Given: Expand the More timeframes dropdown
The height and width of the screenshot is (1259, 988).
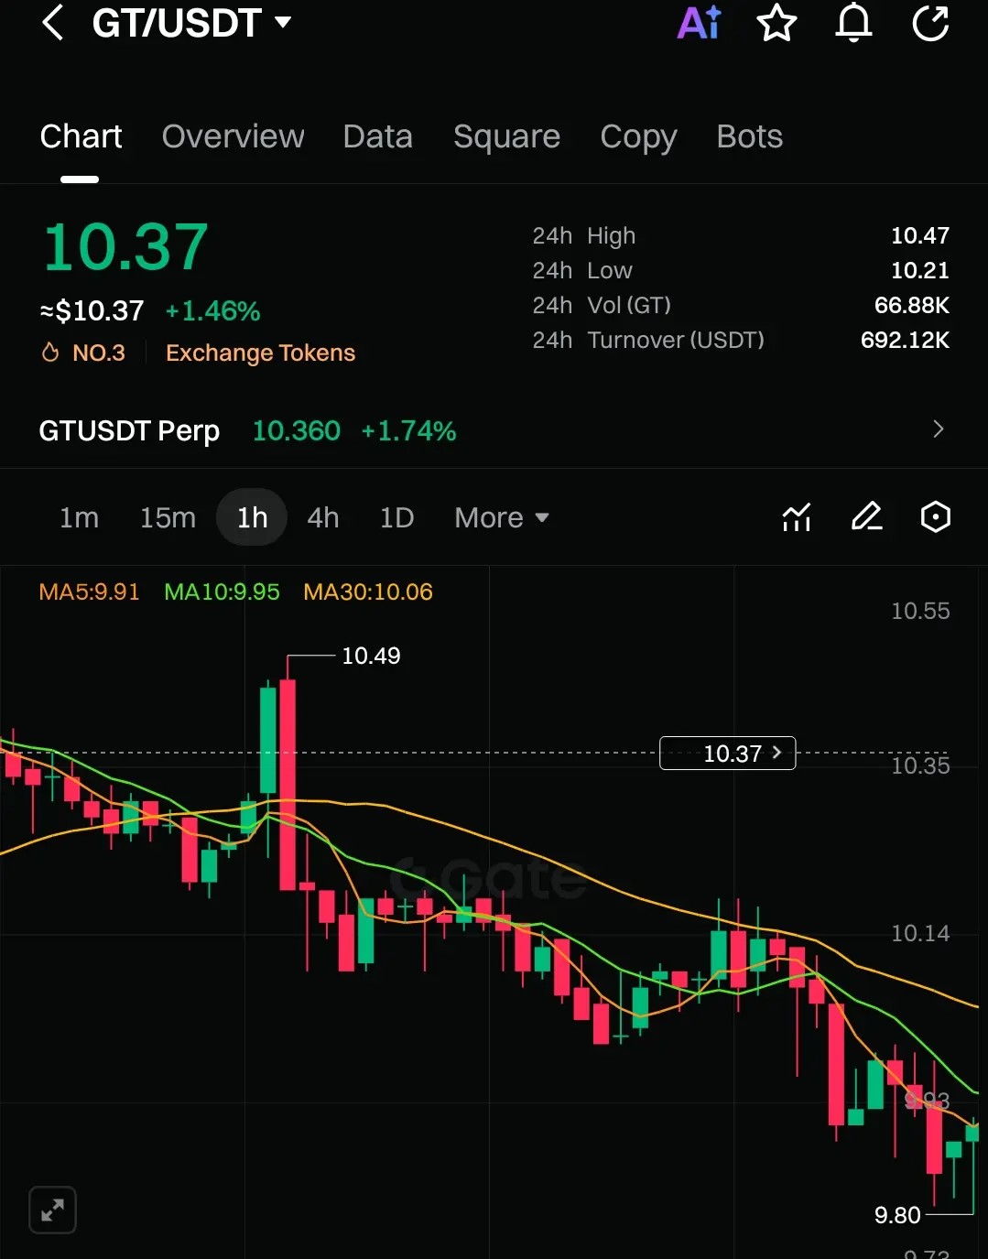Looking at the screenshot, I should point(501,517).
